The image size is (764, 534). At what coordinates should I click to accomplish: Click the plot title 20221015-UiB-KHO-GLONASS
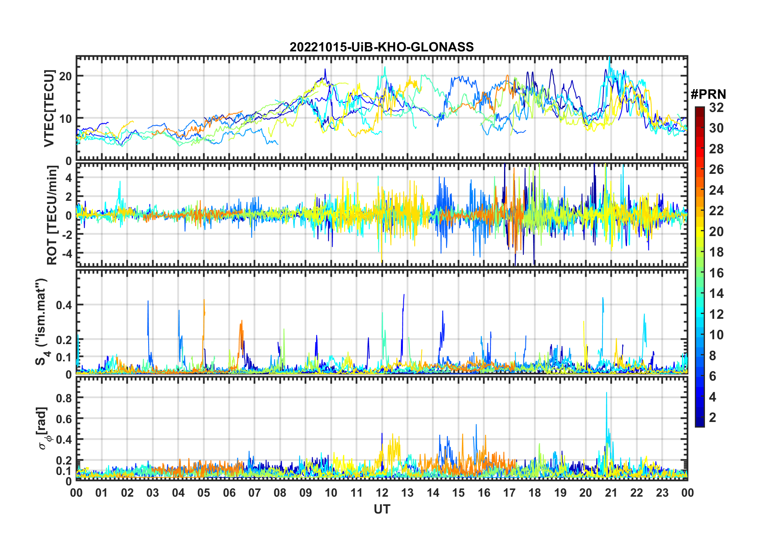click(382, 47)
